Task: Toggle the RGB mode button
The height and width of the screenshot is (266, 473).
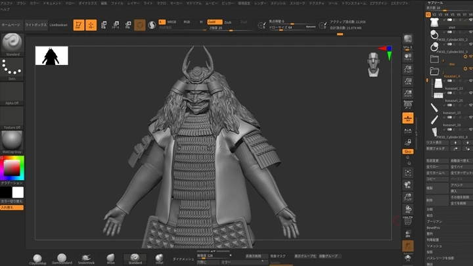Action: (187, 22)
